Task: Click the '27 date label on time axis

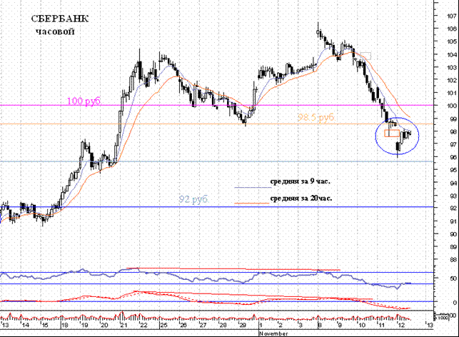Action: pos(203,325)
